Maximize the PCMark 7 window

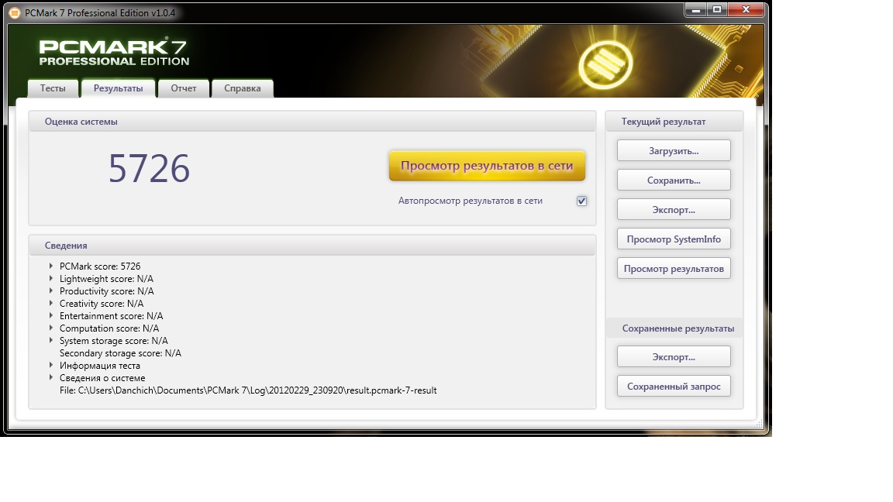coord(717,9)
